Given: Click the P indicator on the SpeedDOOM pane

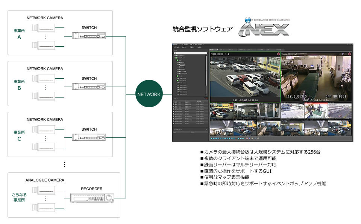Looking at the screenshot, I should tap(343, 54).
